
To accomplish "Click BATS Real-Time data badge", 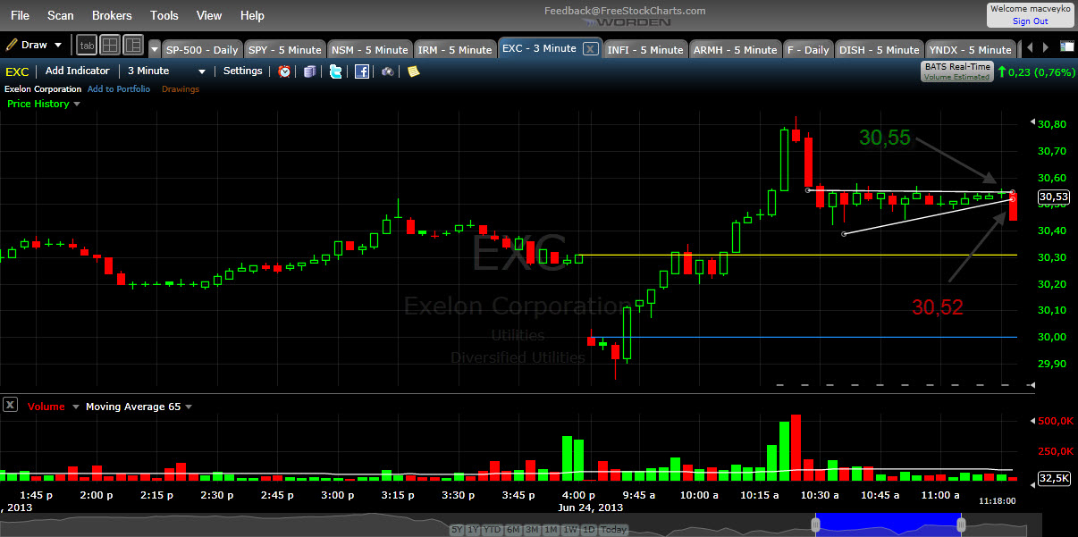I will pos(956,71).
